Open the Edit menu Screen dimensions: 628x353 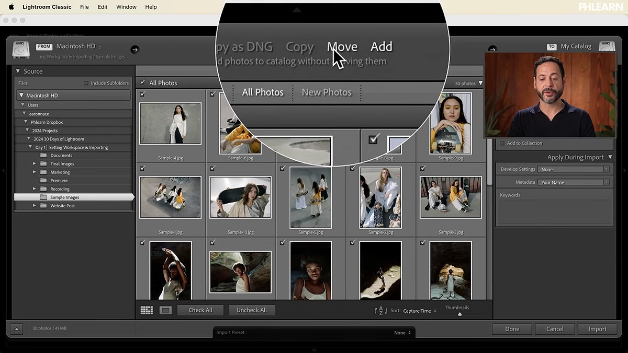tap(103, 7)
